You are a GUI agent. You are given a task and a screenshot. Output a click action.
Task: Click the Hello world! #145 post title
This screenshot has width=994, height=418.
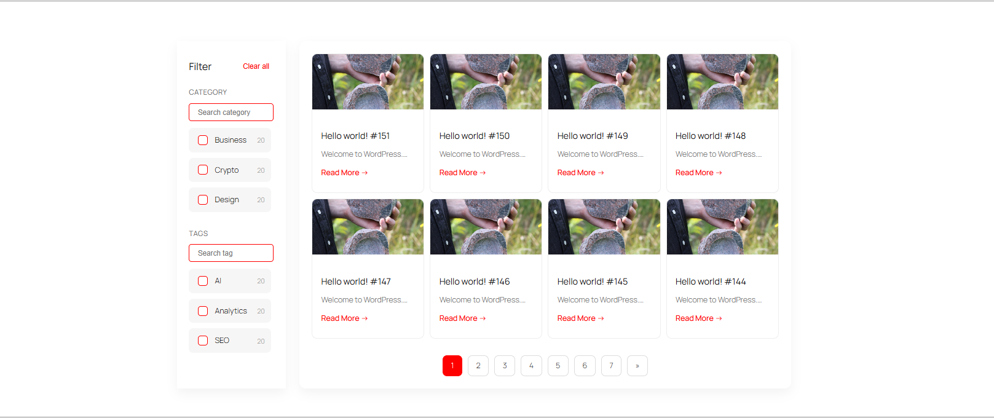coord(593,282)
